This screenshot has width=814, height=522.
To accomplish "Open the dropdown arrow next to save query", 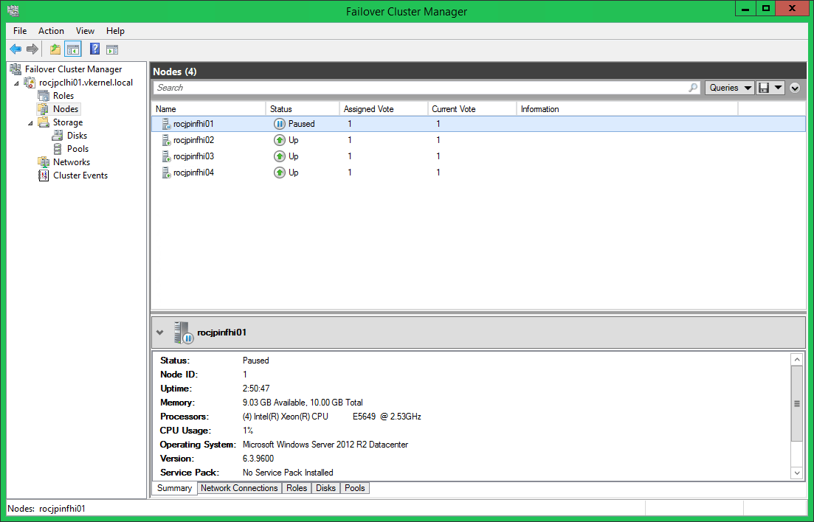I will coord(778,88).
